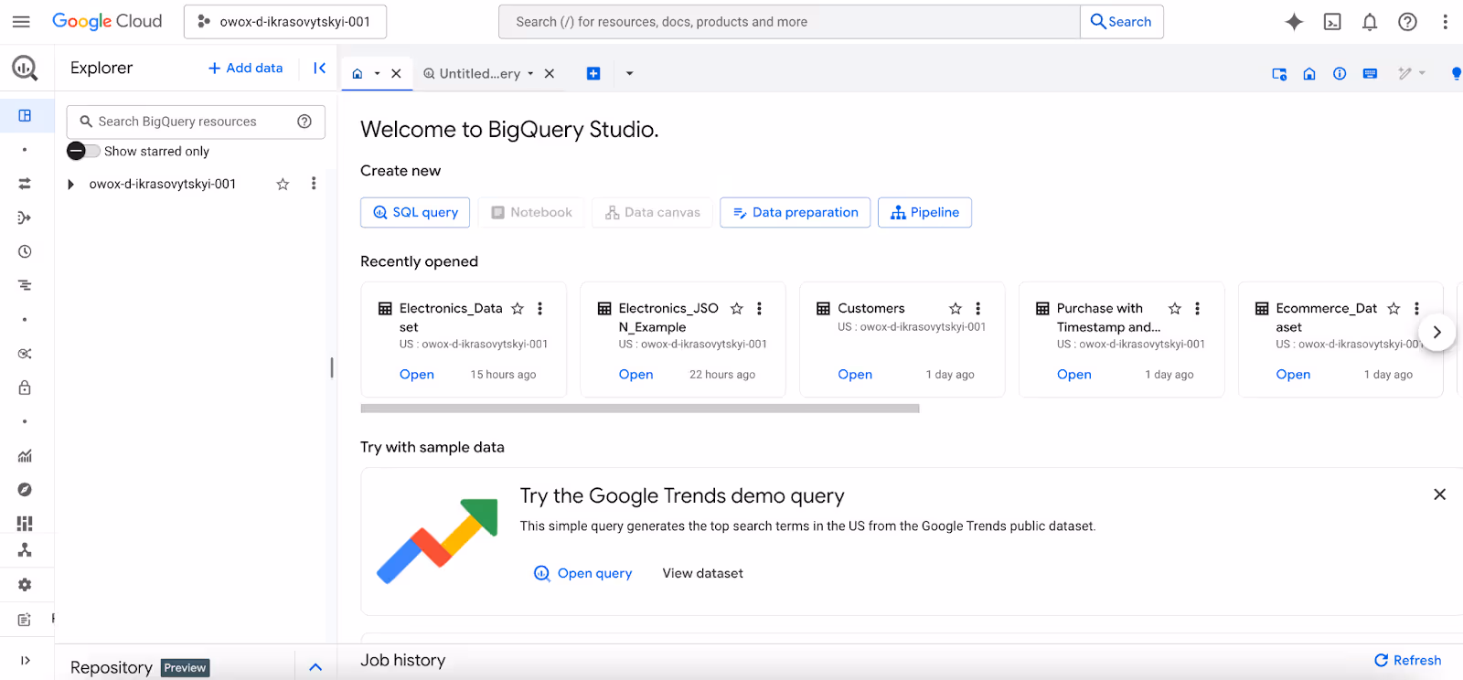Click the recently opened horizontal scrollbar
1463x680 pixels.
point(640,409)
